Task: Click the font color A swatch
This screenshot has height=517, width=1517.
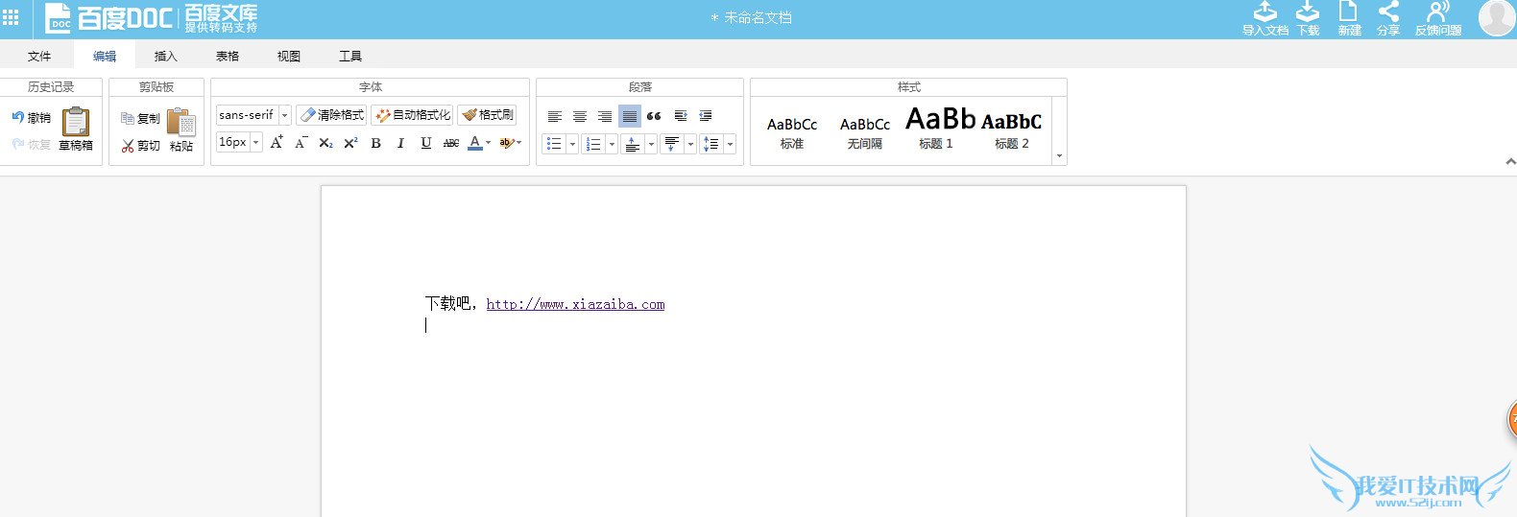Action: (x=474, y=143)
